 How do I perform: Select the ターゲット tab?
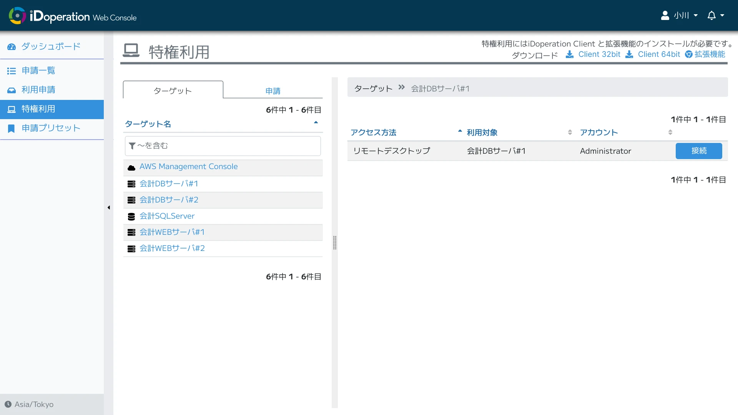point(173,91)
